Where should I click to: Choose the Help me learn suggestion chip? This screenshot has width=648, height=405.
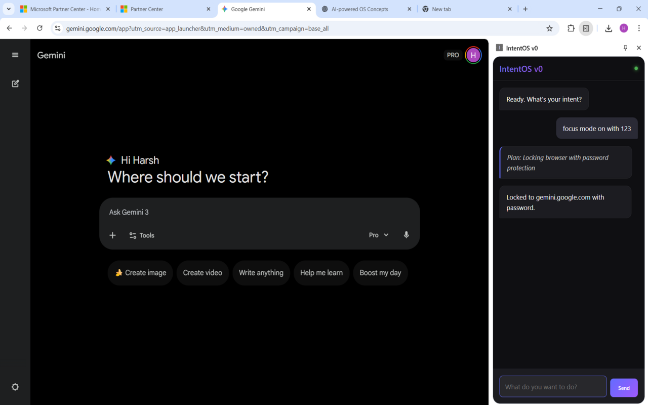pyautogui.click(x=321, y=273)
